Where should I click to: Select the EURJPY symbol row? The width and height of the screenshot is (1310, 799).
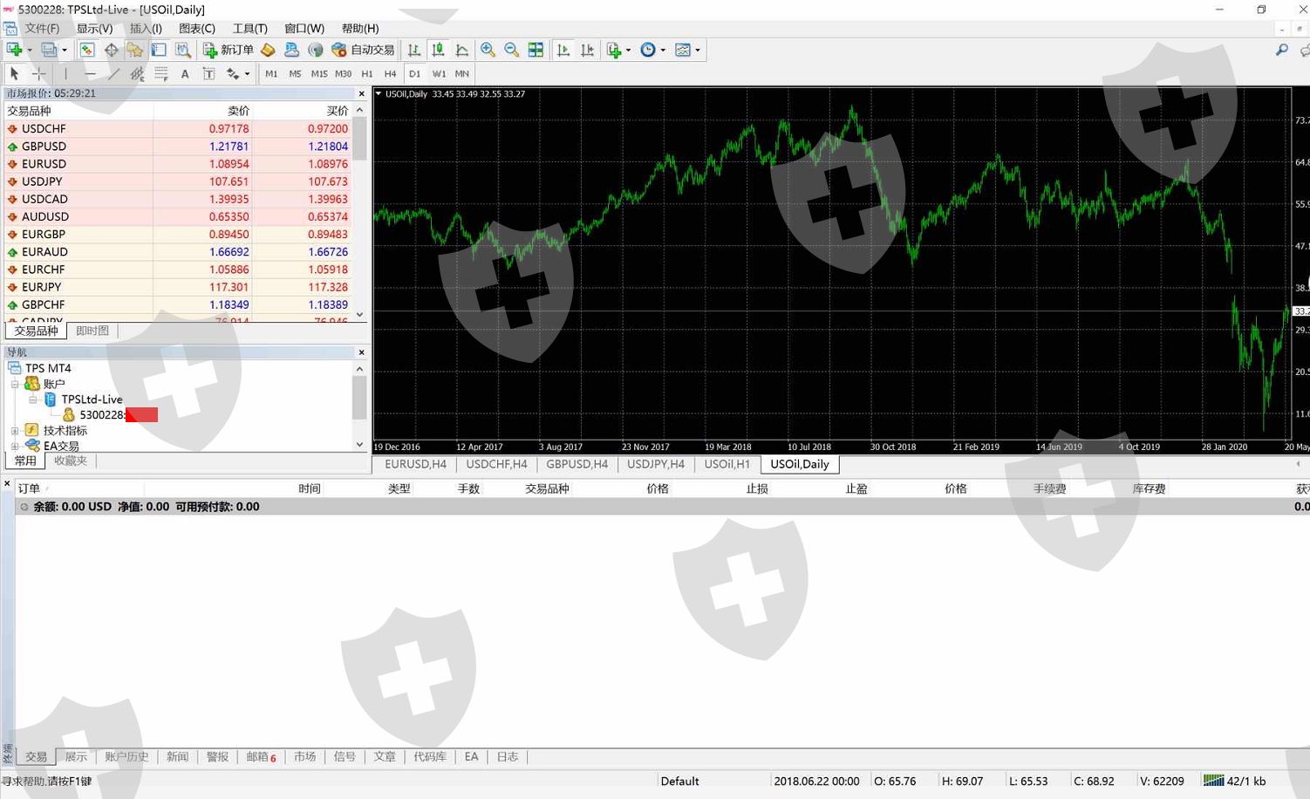click(179, 287)
